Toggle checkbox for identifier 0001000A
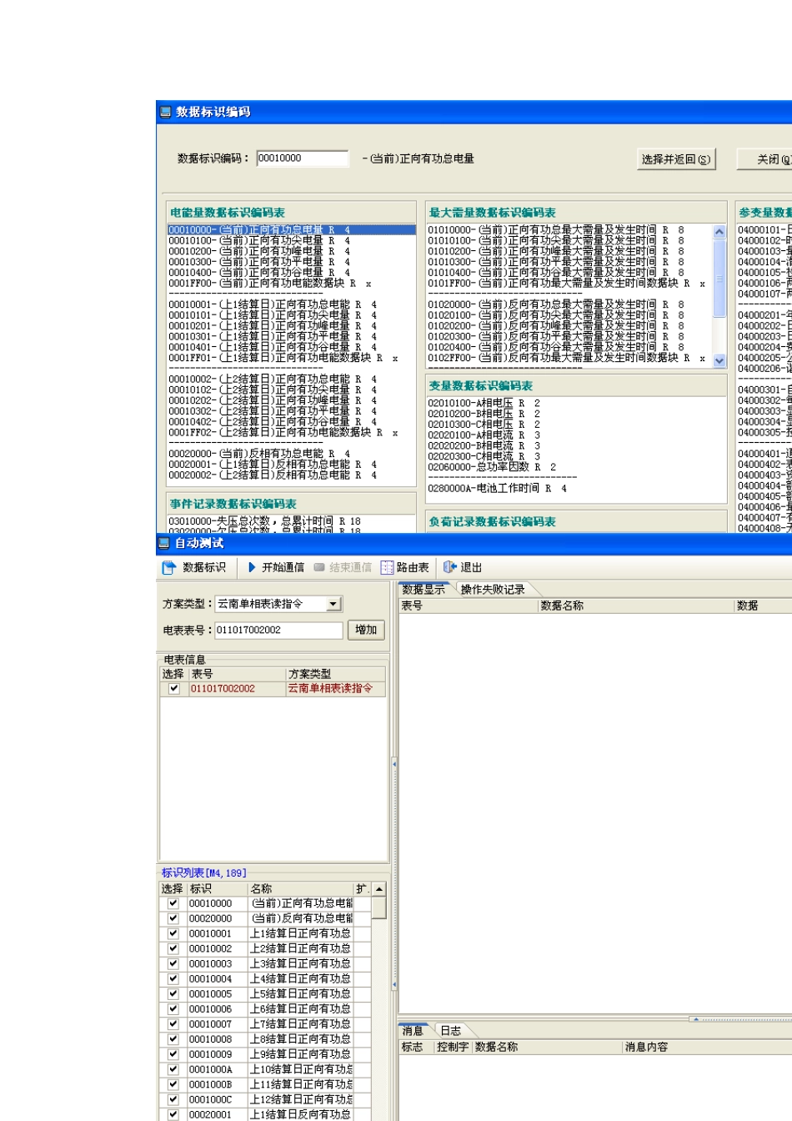The image size is (792, 1121). click(x=173, y=1069)
